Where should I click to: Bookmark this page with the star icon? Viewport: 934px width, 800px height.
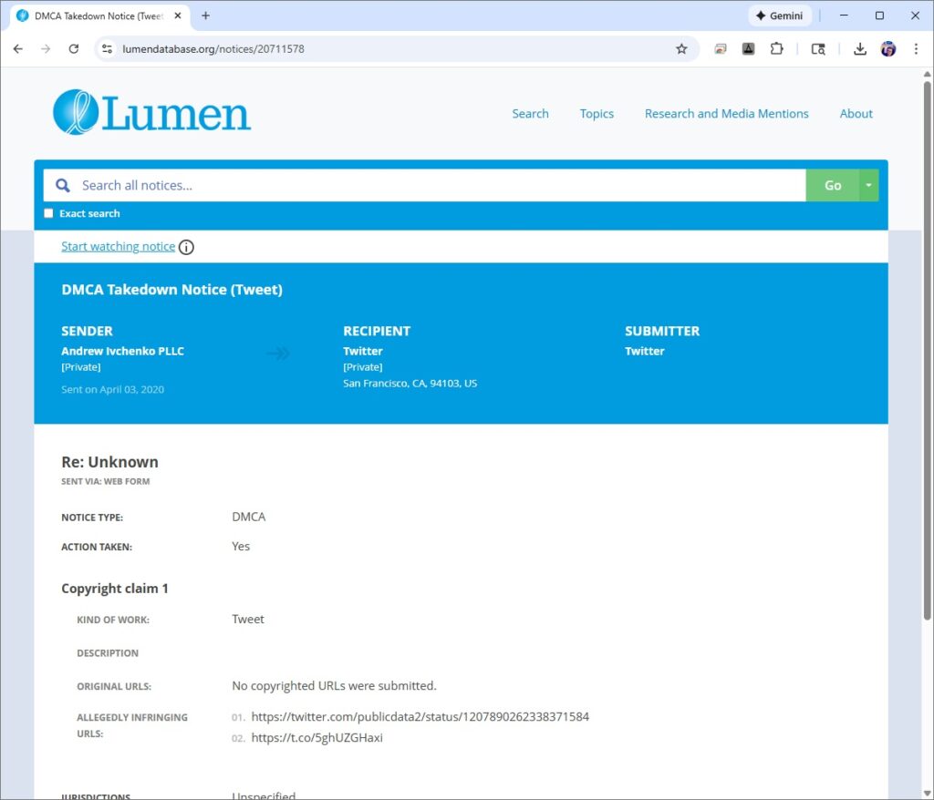click(681, 49)
